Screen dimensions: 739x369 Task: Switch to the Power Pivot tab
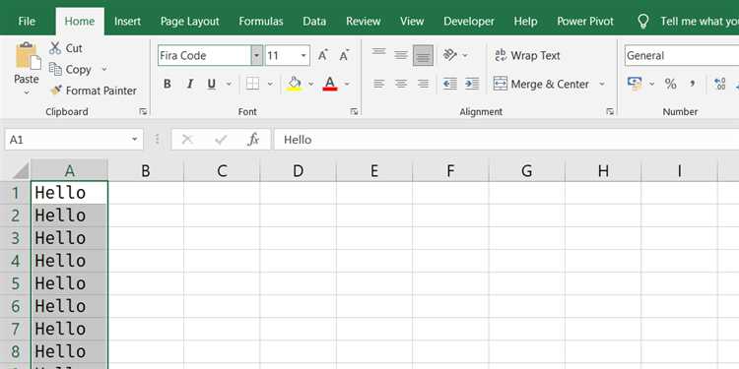[x=585, y=22]
